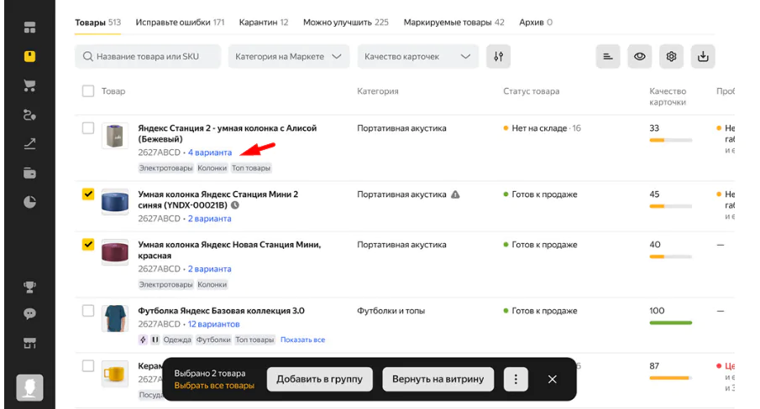Check the Футболка Яндекс row checkbox
The image size is (760, 409).
pyautogui.click(x=88, y=310)
